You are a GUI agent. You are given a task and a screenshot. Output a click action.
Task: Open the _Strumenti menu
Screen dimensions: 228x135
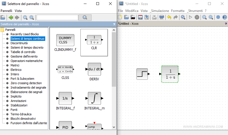coord(195,11)
